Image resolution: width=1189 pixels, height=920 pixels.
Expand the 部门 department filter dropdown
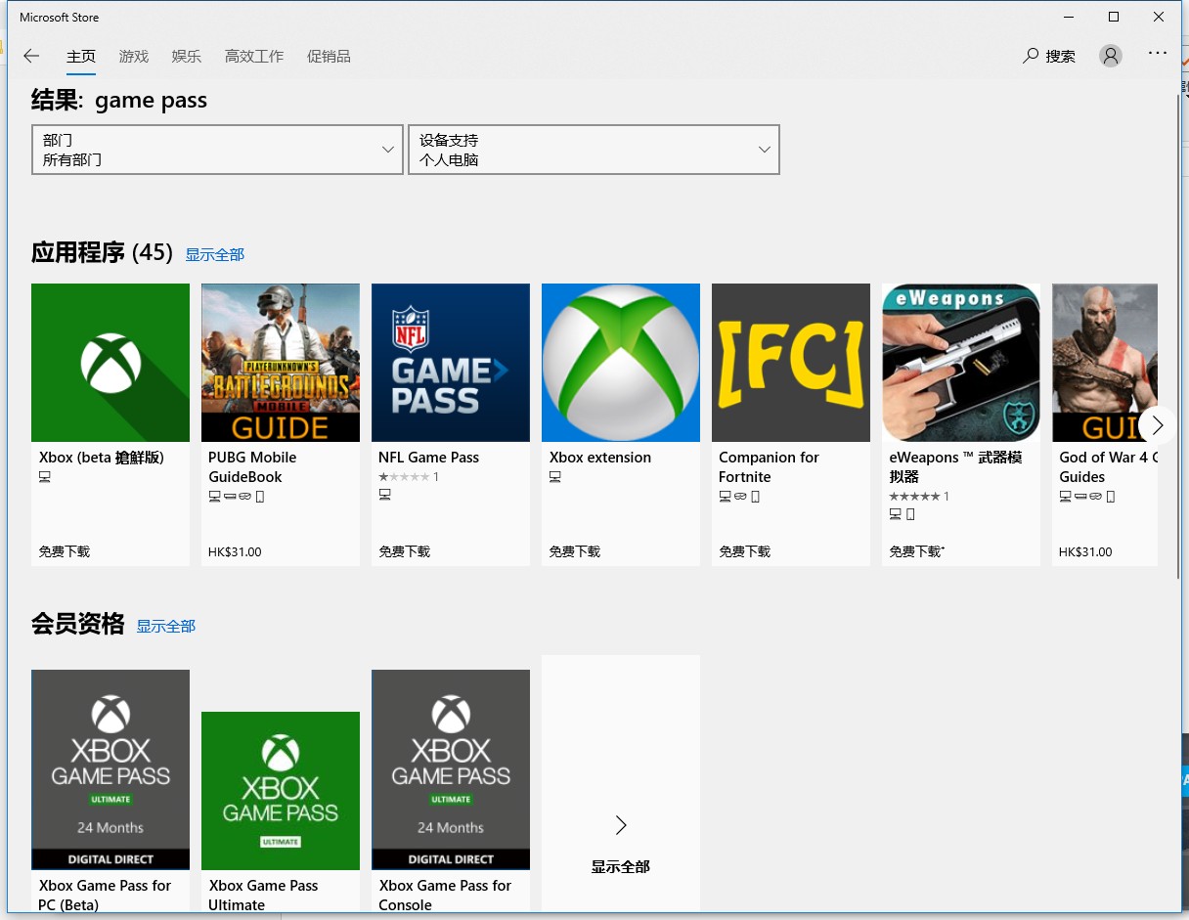pos(217,150)
